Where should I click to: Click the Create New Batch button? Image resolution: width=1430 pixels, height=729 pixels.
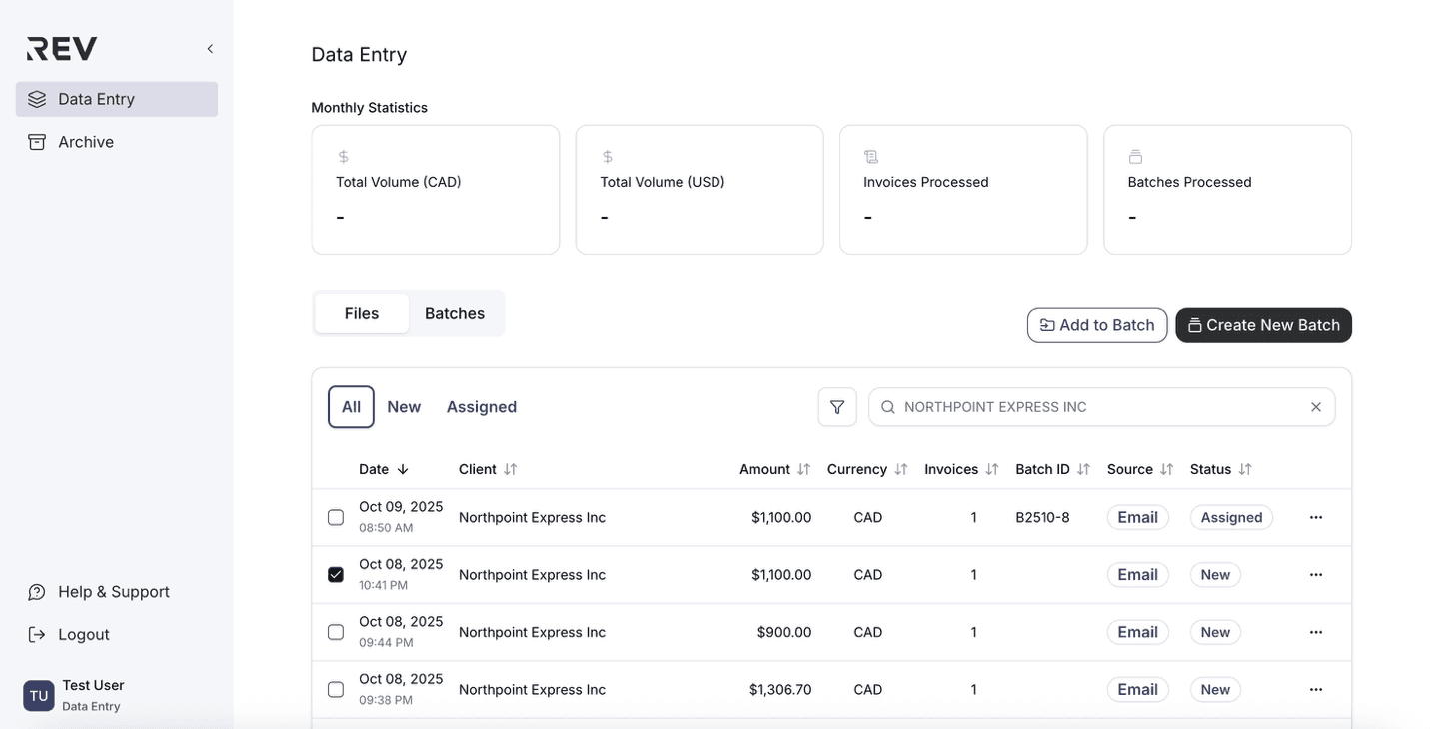[1263, 325]
